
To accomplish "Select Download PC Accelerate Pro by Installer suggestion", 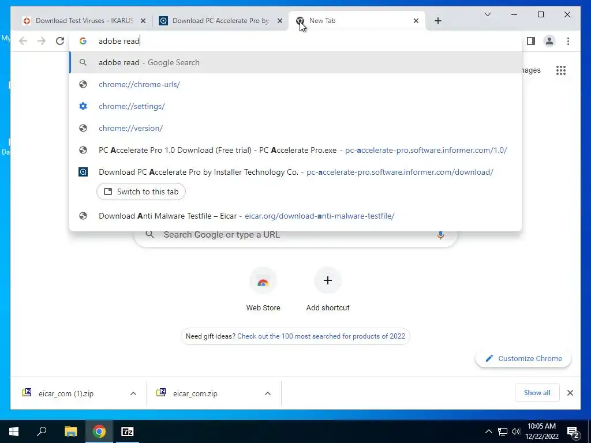I will (x=295, y=172).
